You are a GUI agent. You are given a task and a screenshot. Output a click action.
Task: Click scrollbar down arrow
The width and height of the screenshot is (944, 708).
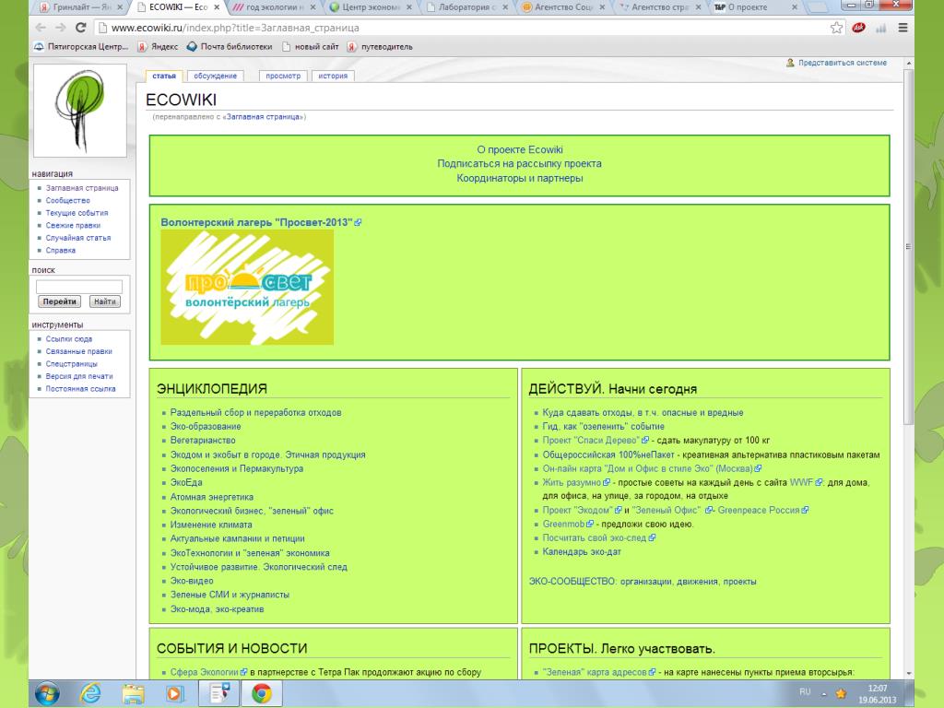coord(908,674)
